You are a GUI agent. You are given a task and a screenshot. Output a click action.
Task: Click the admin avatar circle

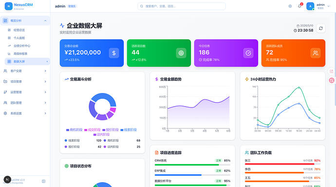pyautogui.click(x=310, y=6)
